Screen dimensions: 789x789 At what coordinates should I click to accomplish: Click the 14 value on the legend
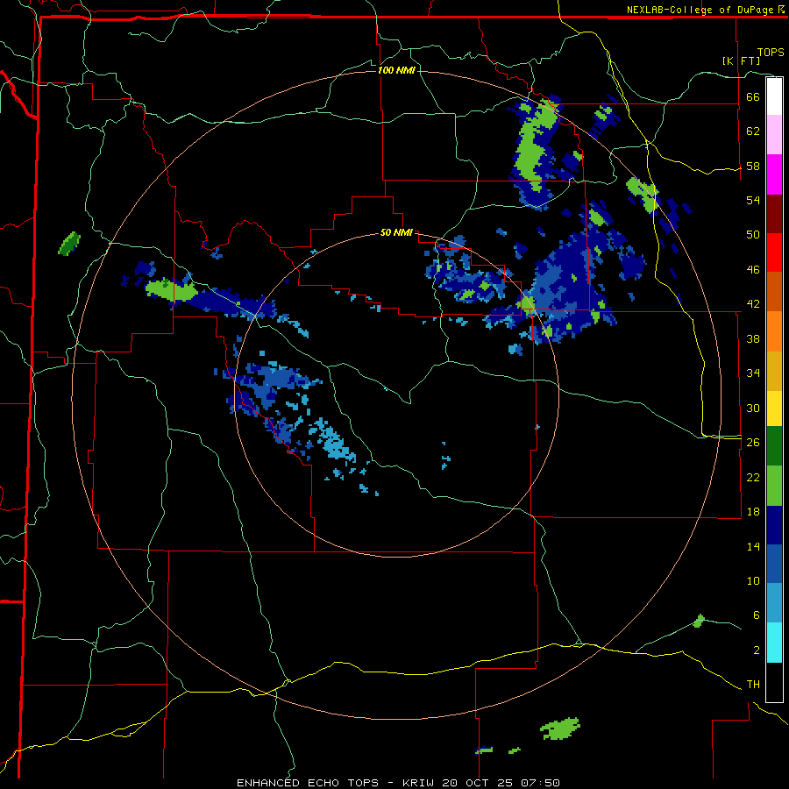pyautogui.click(x=753, y=546)
